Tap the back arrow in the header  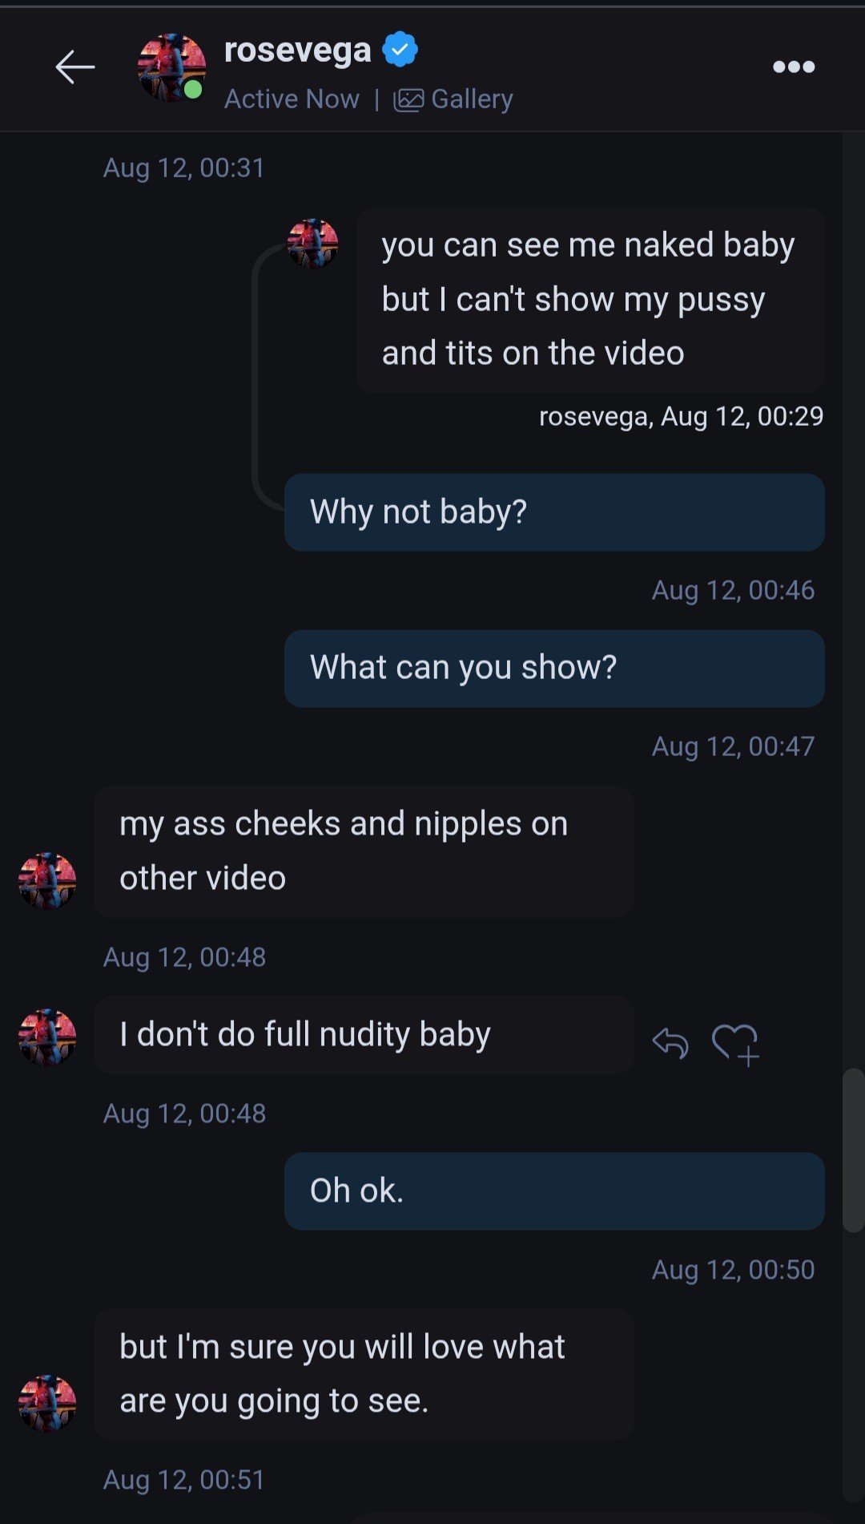(x=75, y=67)
